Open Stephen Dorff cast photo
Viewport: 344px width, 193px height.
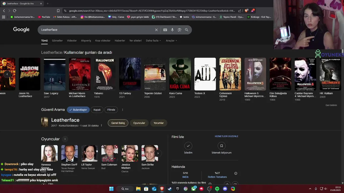(x=69, y=153)
